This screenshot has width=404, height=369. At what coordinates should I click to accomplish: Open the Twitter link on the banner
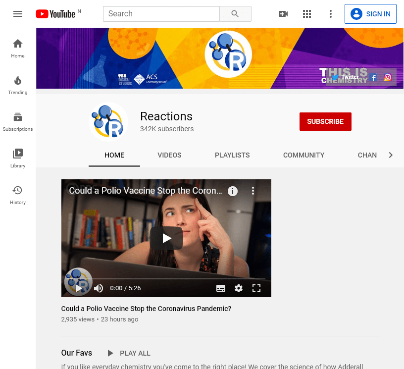click(345, 77)
